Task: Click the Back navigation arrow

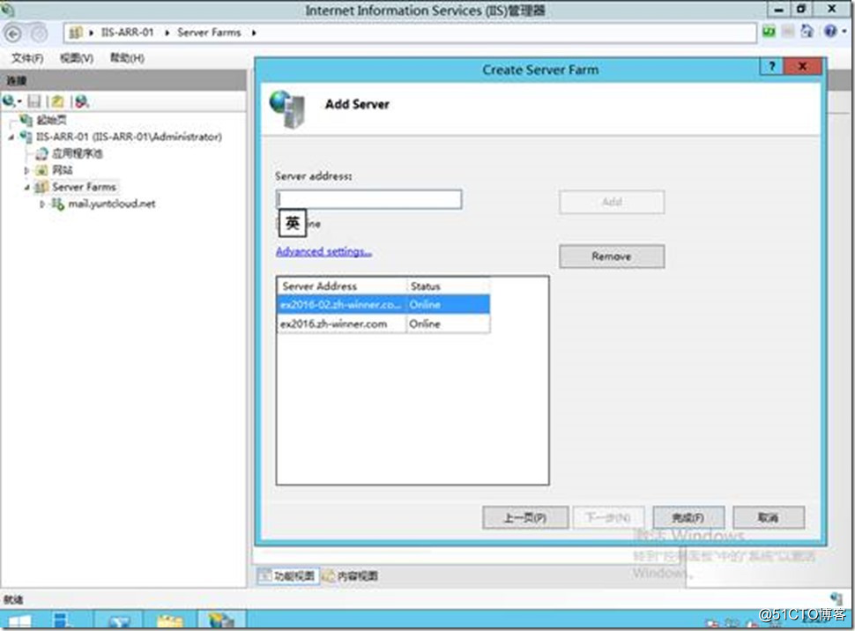Action: tap(12, 33)
